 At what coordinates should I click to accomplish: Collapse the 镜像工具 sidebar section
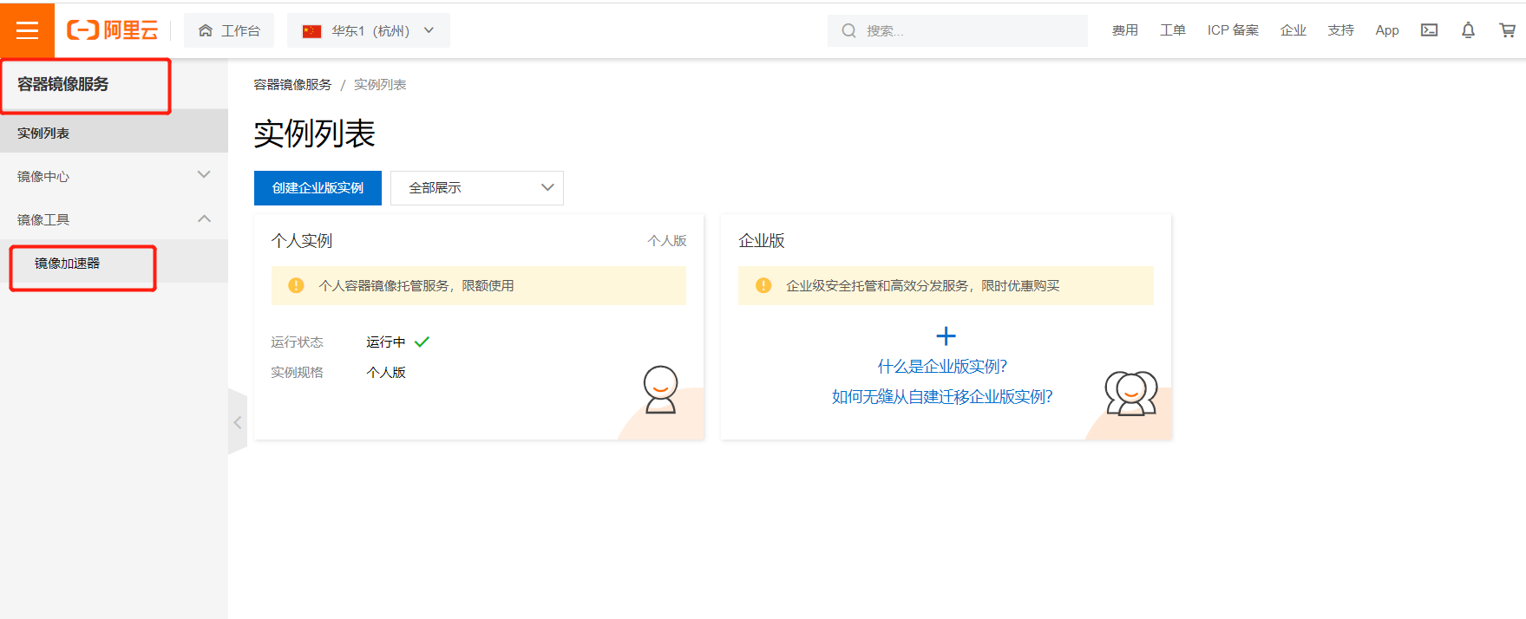coord(114,219)
